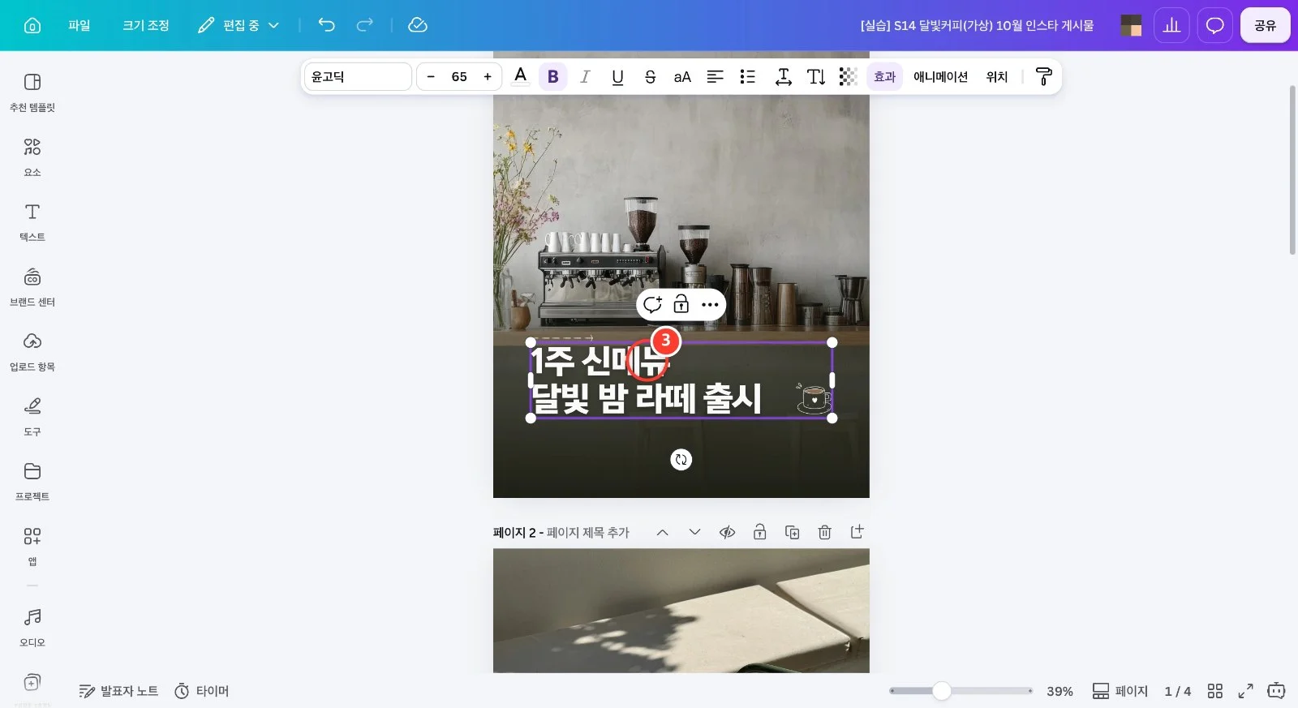Image resolution: width=1298 pixels, height=708 pixels.
Task: Expand the 편집 중 mode dropdown
Action: (x=239, y=25)
